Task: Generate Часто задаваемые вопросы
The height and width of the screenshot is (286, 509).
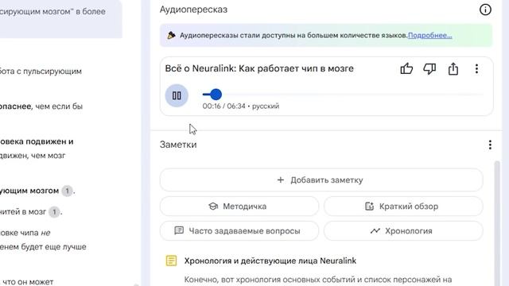Action: coord(239,231)
